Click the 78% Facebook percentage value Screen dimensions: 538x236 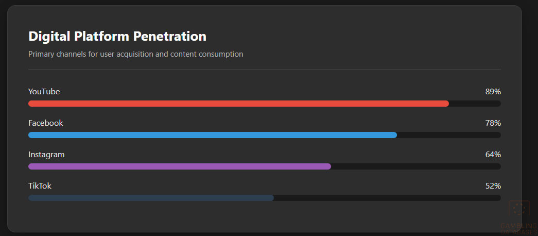pyautogui.click(x=493, y=123)
